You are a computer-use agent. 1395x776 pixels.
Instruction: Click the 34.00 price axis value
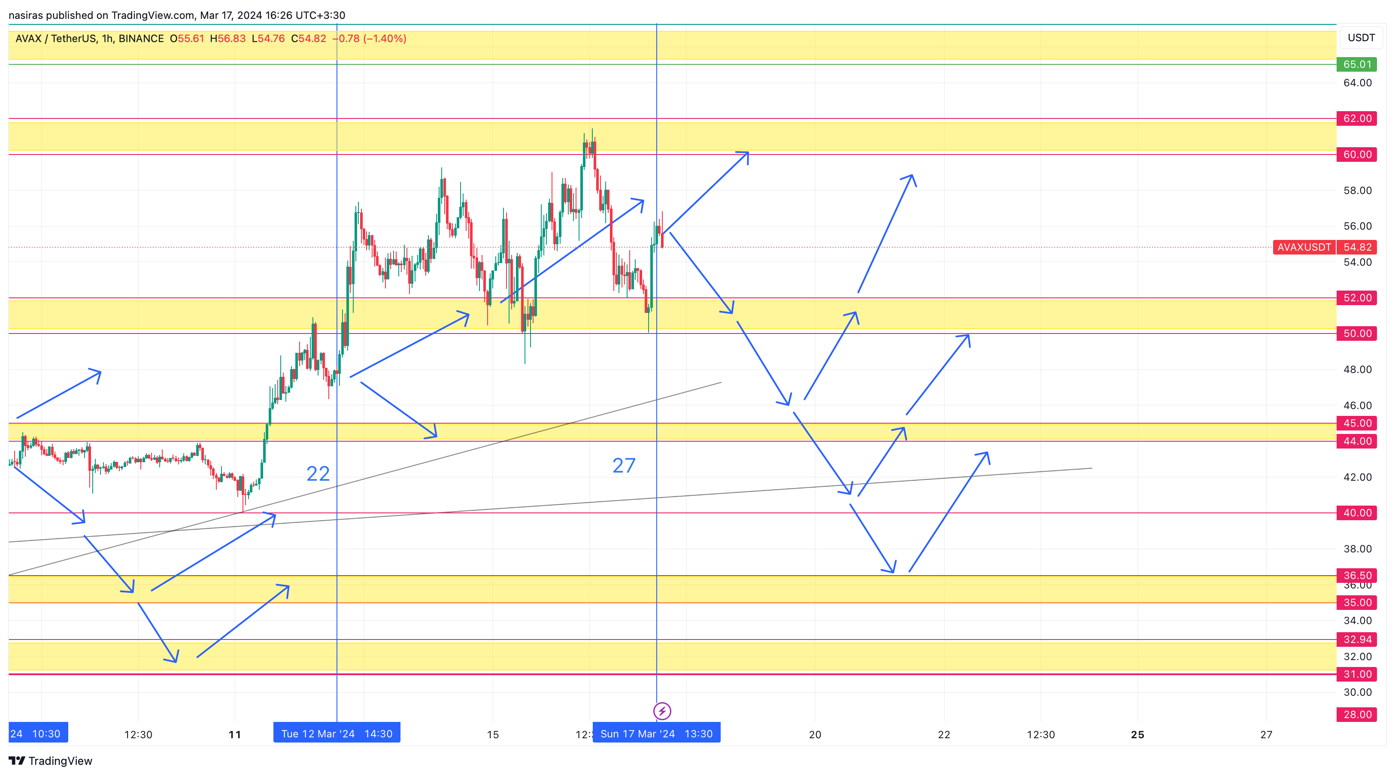(x=1358, y=620)
